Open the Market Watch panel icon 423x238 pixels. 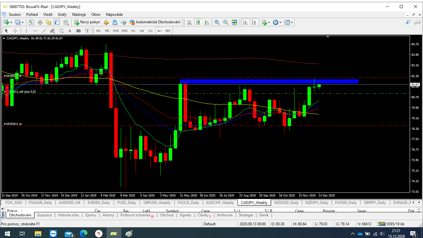[x=31, y=22]
